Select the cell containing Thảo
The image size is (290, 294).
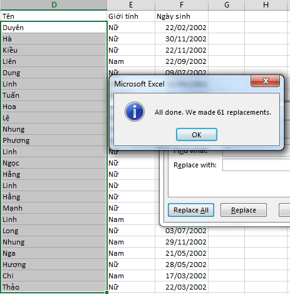tap(54, 287)
